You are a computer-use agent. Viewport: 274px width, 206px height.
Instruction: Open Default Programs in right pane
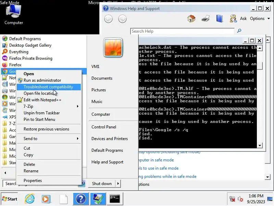[107, 150]
